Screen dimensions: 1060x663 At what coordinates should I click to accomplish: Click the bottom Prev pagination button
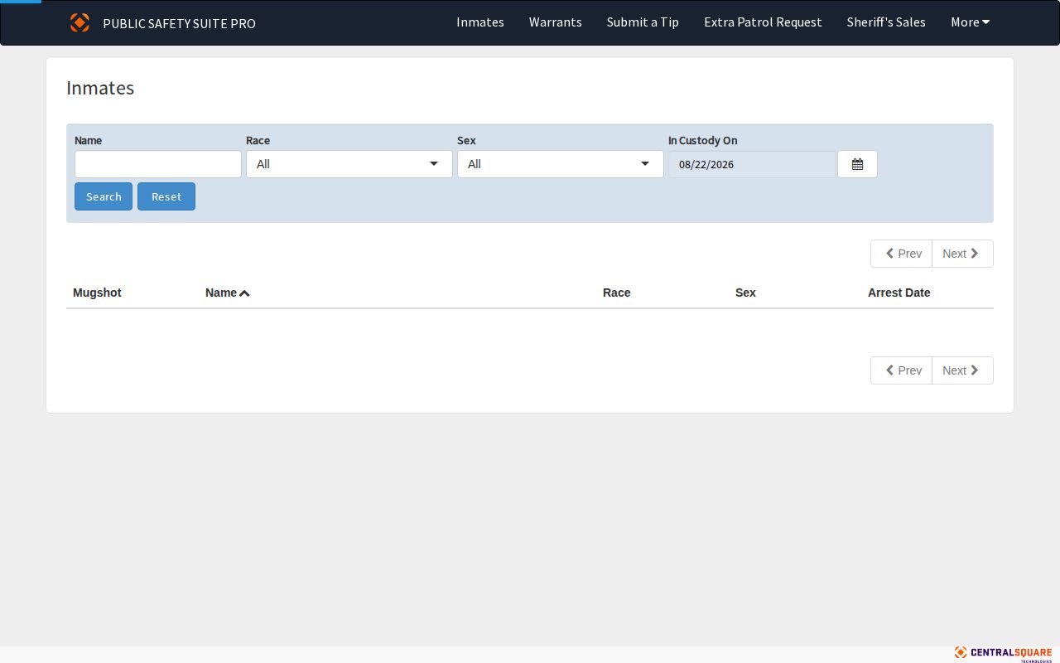coord(902,370)
